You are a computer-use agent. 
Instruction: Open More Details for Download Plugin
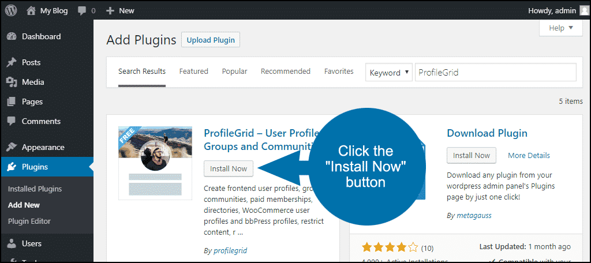tap(529, 155)
